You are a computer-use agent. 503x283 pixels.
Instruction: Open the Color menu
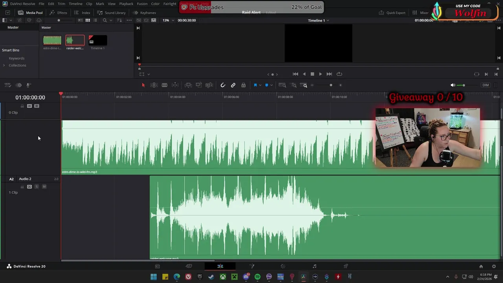(x=155, y=4)
